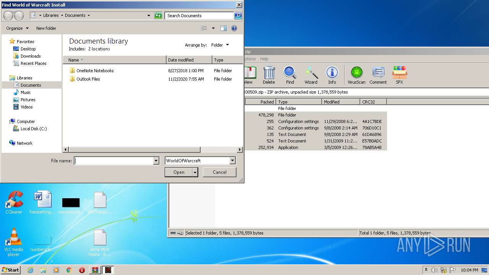Open the Wizard tool in WinRAR
Viewport: 489px width, 275px height.
click(311, 75)
